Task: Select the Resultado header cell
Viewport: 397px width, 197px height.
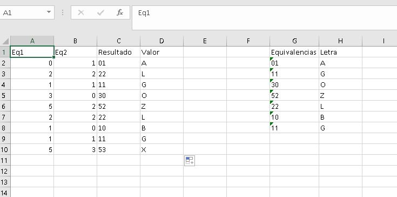Action: [118, 52]
